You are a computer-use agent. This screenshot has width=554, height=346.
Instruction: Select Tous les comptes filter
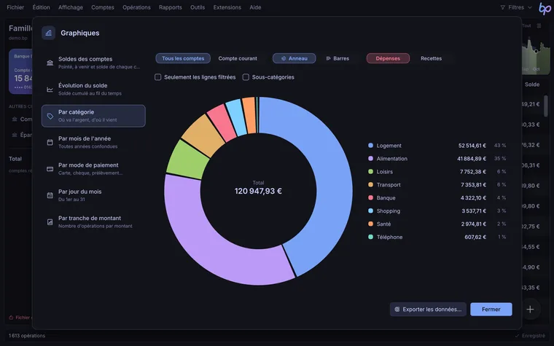pyautogui.click(x=183, y=58)
